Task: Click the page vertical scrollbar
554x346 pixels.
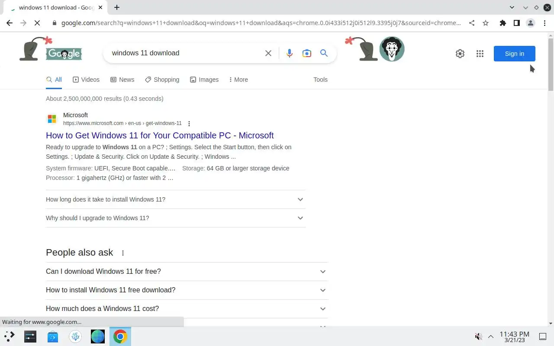Action: click(551, 65)
